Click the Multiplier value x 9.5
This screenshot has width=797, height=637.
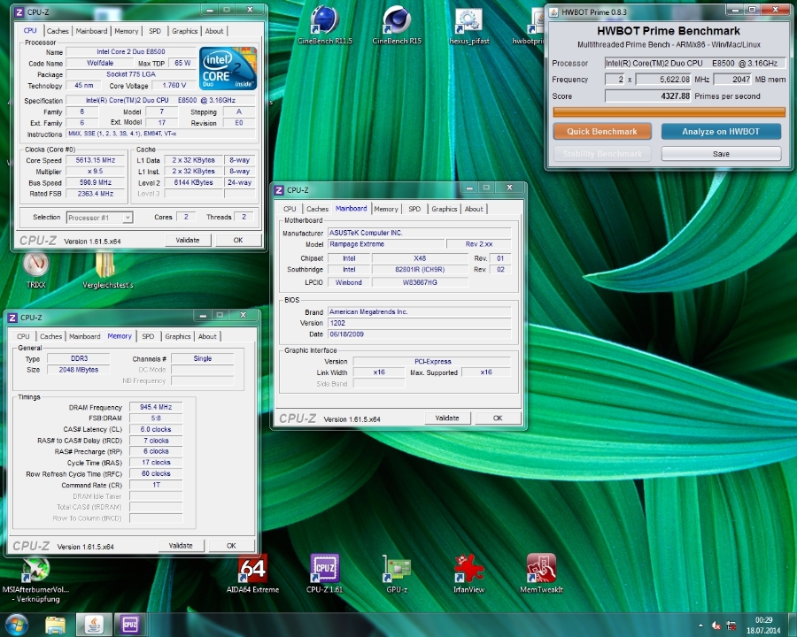tap(96, 171)
